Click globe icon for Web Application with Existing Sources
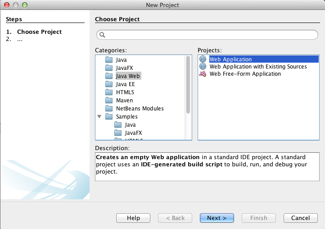This screenshot has width=325, height=229. click(x=203, y=66)
